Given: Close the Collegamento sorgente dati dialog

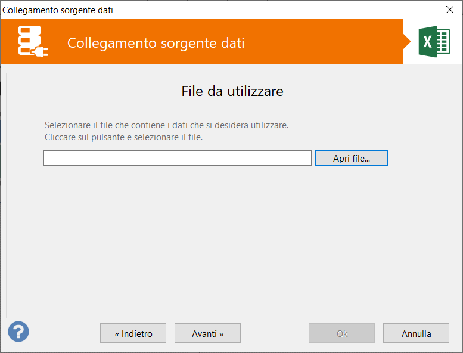Looking at the screenshot, I should point(450,10).
